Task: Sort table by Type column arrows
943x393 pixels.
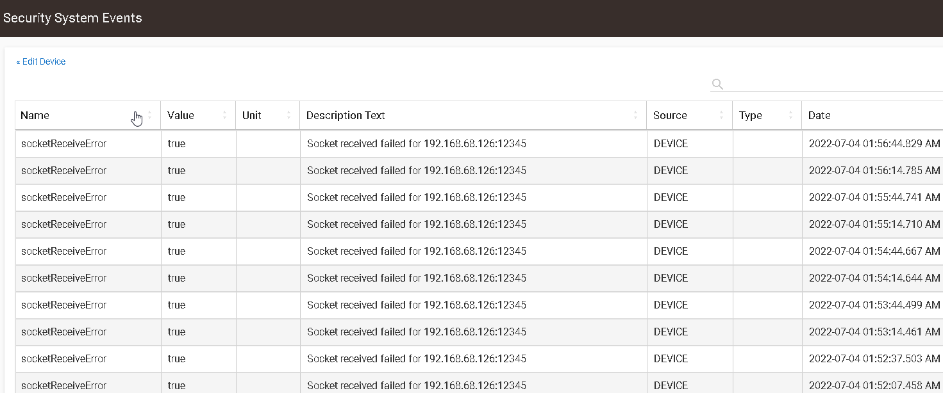Action: point(790,115)
